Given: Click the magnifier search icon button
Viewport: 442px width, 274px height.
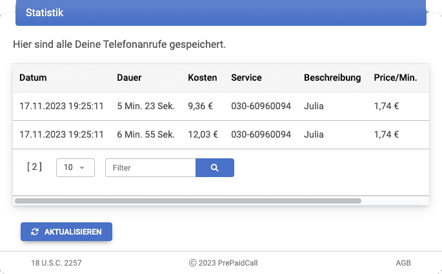Looking at the screenshot, I should (214, 167).
